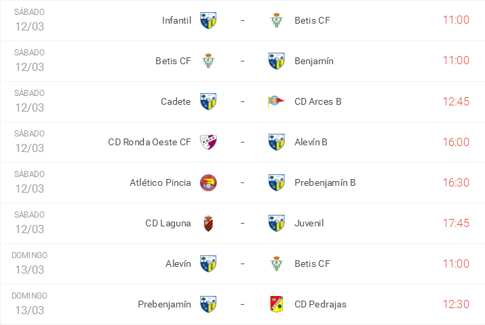Click the CD Ronda Oeste CF crest
485x325 pixels.
[208, 142]
